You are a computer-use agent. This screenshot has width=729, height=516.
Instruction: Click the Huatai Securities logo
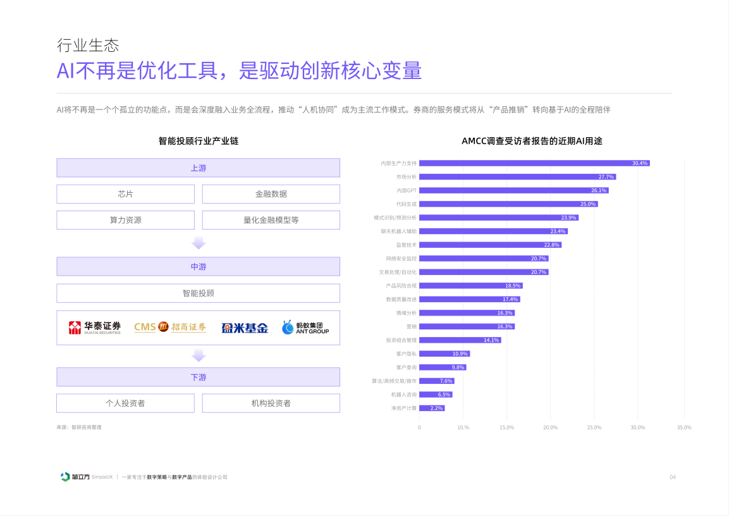(94, 328)
